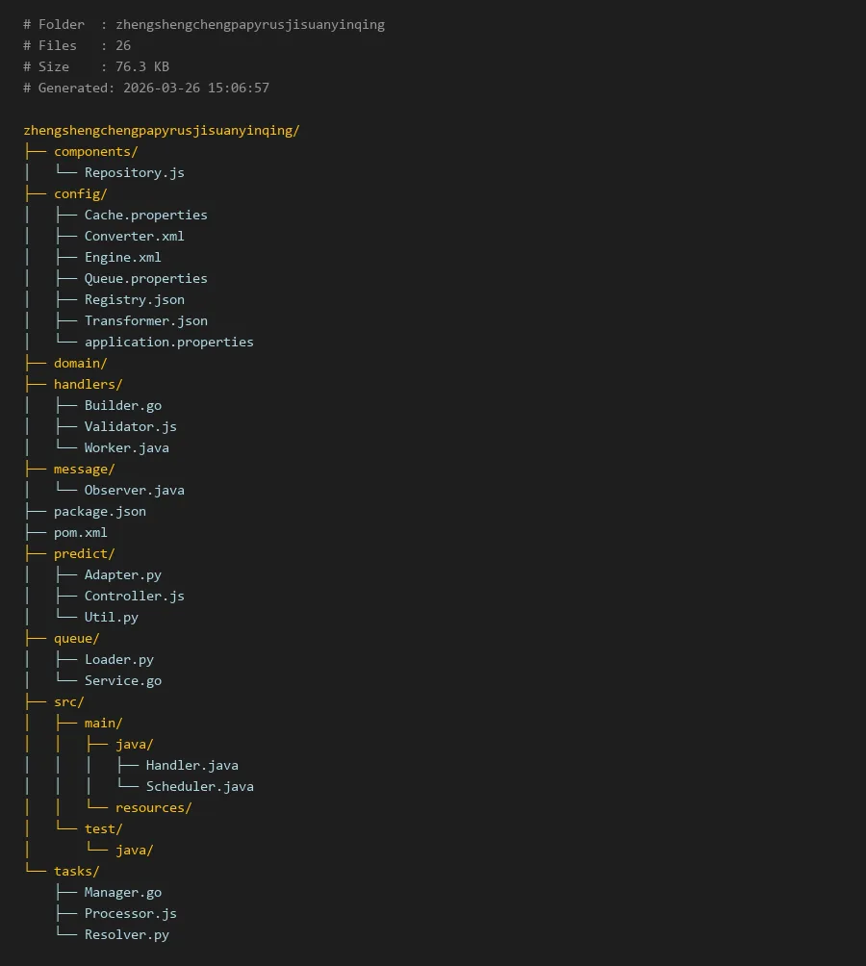Viewport: 866px width, 966px height.
Task: Open Builder.go in handlers
Action: pyautogui.click(x=122, y=405)
